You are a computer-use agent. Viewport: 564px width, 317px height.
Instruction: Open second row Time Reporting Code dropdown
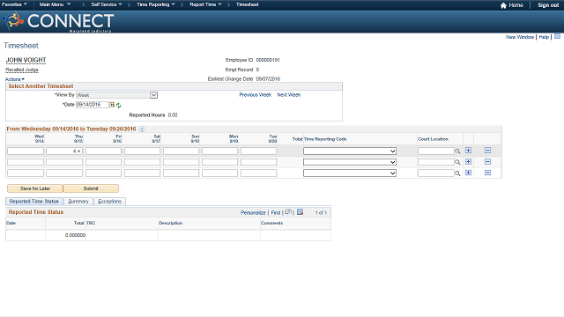pos(350,162)
